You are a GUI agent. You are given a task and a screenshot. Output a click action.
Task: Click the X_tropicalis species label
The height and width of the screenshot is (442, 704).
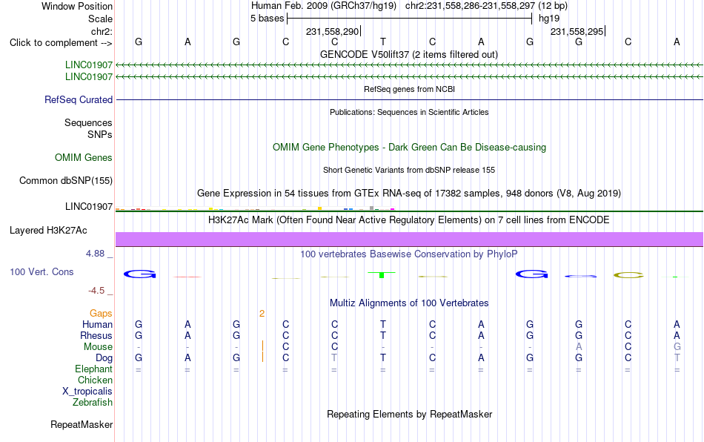[x=87, y=392]
